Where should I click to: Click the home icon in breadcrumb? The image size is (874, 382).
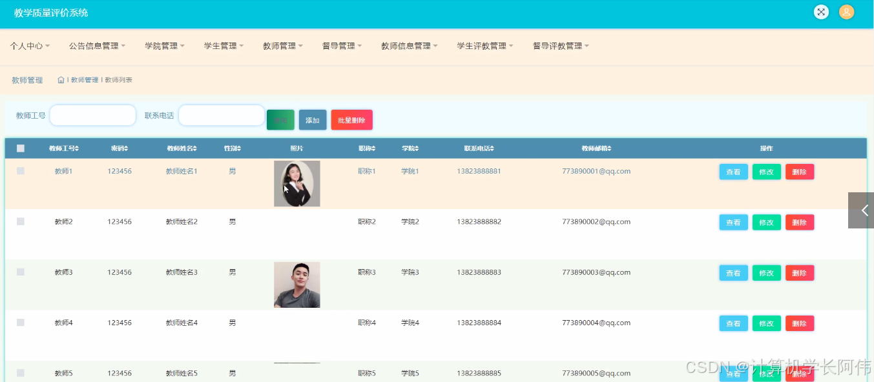point(61,80)
